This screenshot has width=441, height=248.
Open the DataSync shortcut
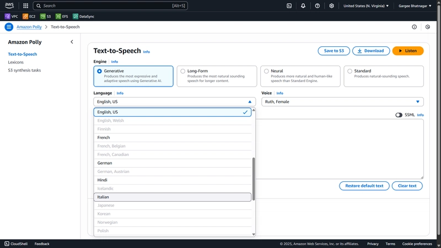84,17
